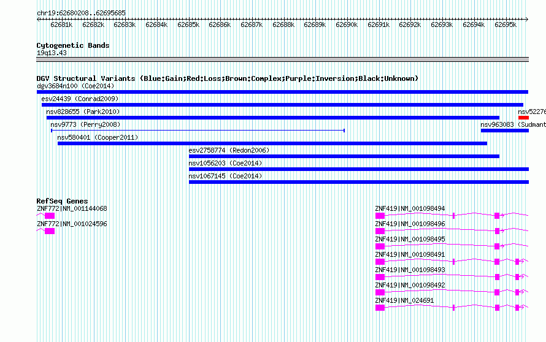Click the dgv3684n100 (Coe2014) variant label
Viewport: 546px width, 342px height.
pyautogui.click(x=75, y=86)
